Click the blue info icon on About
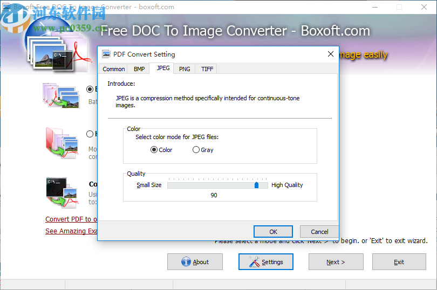The height and width of the screenshot is (290, 437). point(186,262)
